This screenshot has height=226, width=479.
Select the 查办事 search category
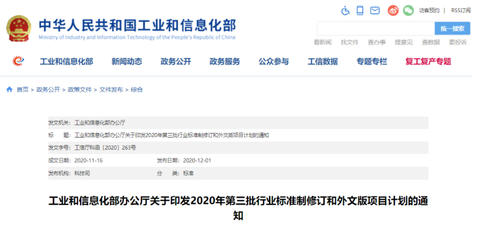(377, 42)
